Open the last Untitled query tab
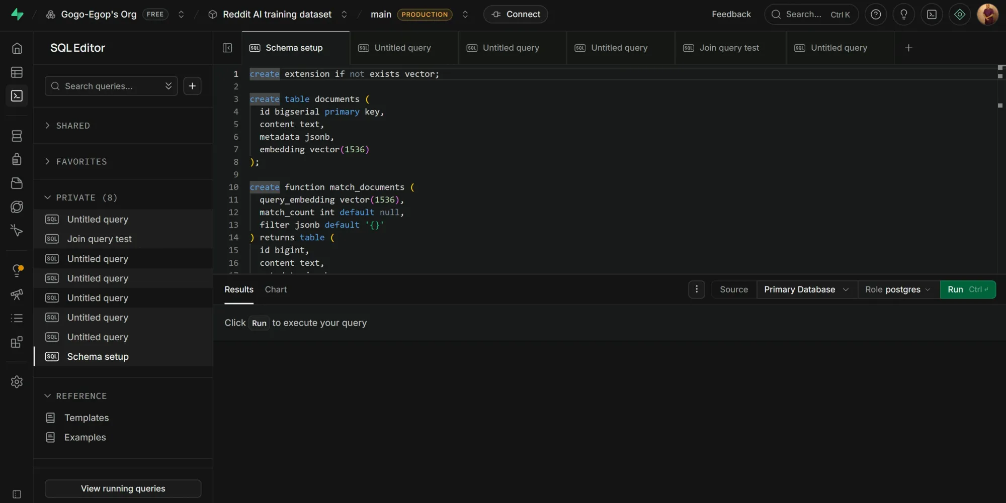 (840, 48)
